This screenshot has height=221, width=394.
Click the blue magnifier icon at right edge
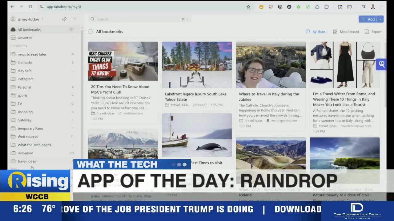click(382, 64)
